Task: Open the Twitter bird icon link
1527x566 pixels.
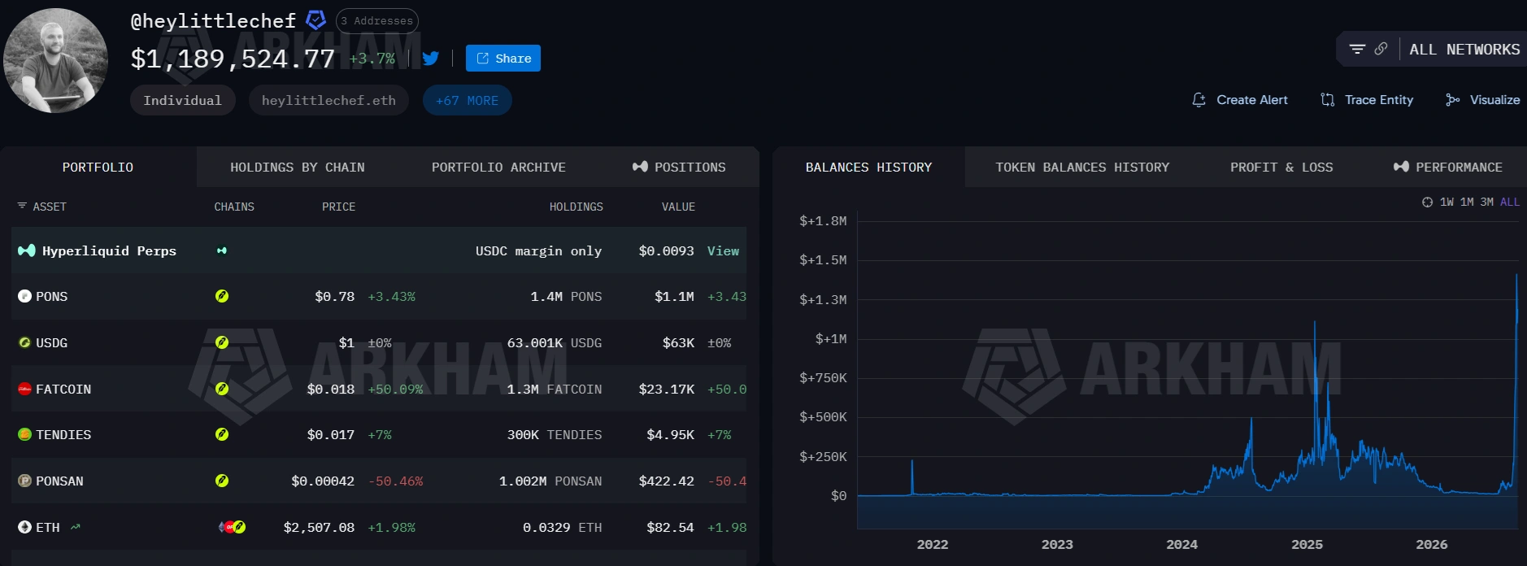Action: (x=431, y=58)
